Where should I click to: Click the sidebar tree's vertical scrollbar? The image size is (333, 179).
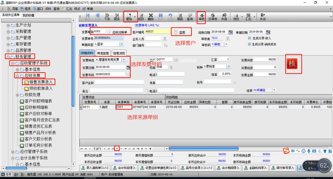coord(73,71)
